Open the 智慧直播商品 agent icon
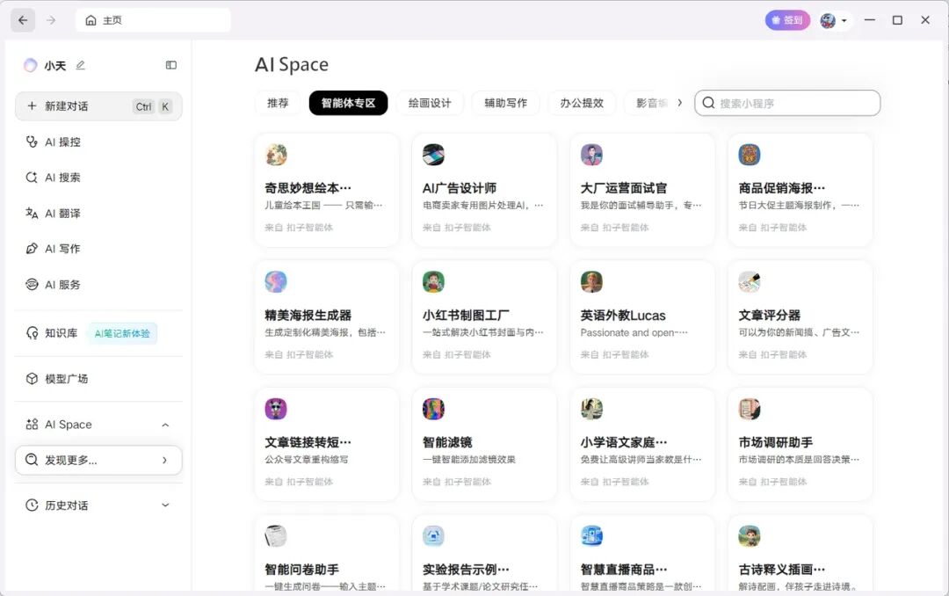Image resolution: width=949 pixels, height=596 pixels. click(x=591, y=536)
